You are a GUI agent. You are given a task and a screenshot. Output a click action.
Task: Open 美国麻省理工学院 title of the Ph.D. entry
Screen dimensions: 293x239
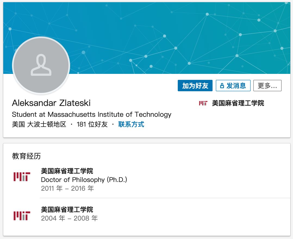(x=67, y=171)
